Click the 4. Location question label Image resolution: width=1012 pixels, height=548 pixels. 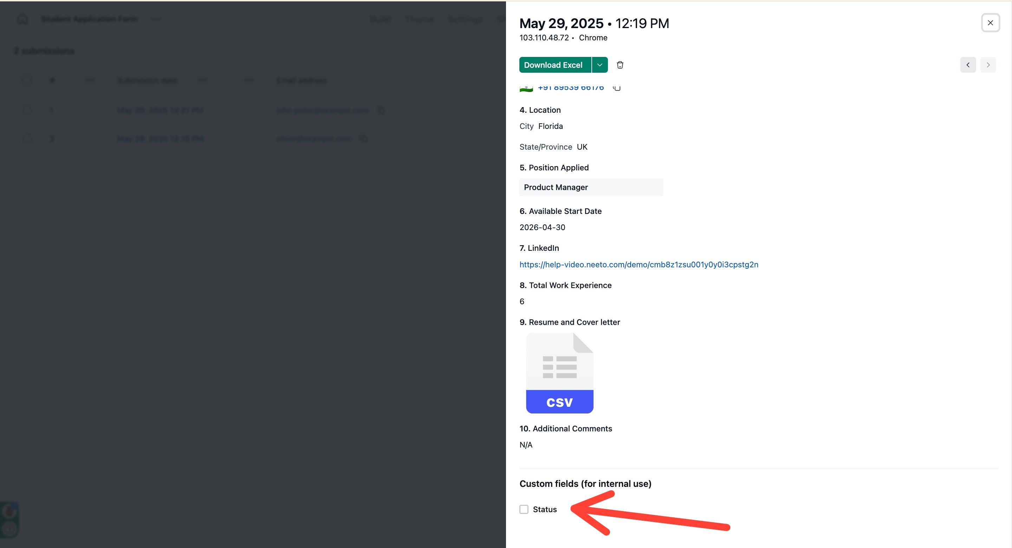click(540, 110)
